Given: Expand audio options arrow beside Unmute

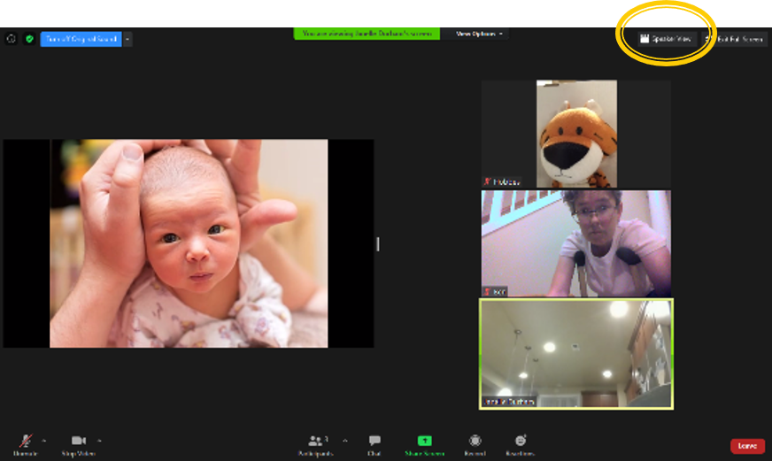Looking at the screenshot, I should pos(44,439).
